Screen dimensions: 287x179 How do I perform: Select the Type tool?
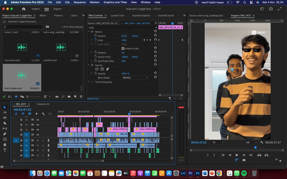pyautogui.click(x=5, y=150)
